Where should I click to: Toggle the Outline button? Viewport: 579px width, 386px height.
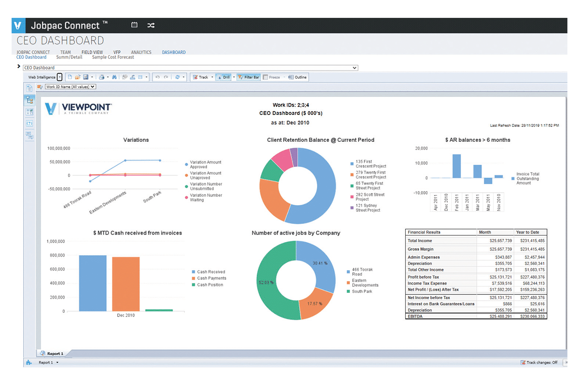(297, 77)
